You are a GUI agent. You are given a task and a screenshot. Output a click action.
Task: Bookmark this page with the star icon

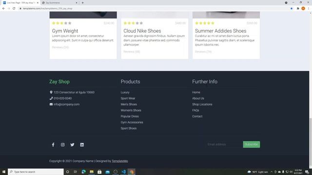click(x=292, y=9)
